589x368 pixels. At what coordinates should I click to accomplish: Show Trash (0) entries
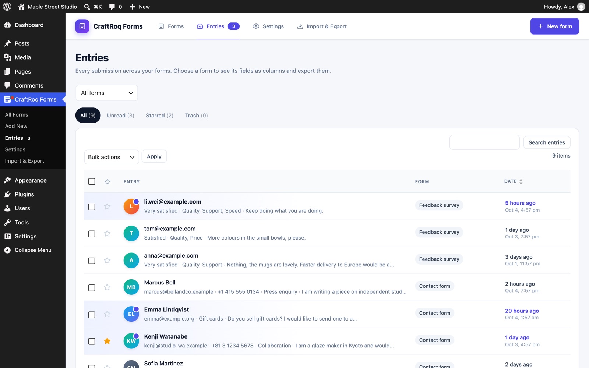[196, 116]
